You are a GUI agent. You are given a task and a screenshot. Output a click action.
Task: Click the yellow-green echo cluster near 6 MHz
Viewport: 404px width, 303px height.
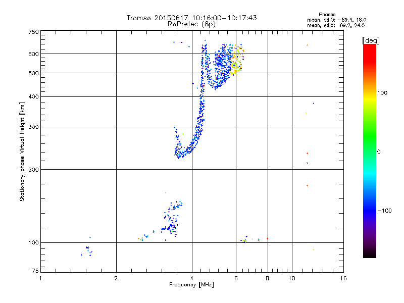click(x=237, y=60)
